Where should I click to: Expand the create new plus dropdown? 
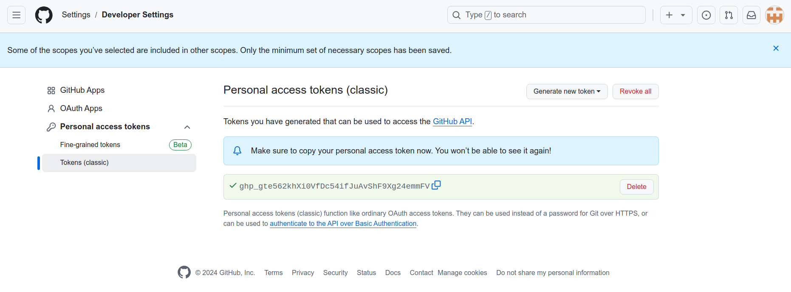[x=675, y=15]
